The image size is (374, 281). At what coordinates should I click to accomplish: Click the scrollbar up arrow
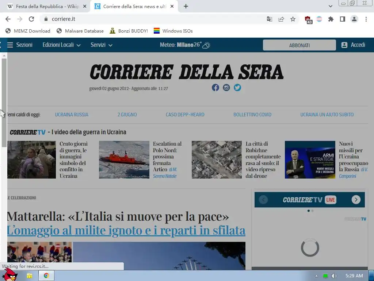click(x=4, y=56)
